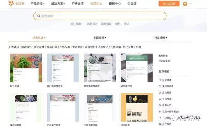Filter by 商品订单 category
This screenshot has height=127, width=207.
pos(52,47)
